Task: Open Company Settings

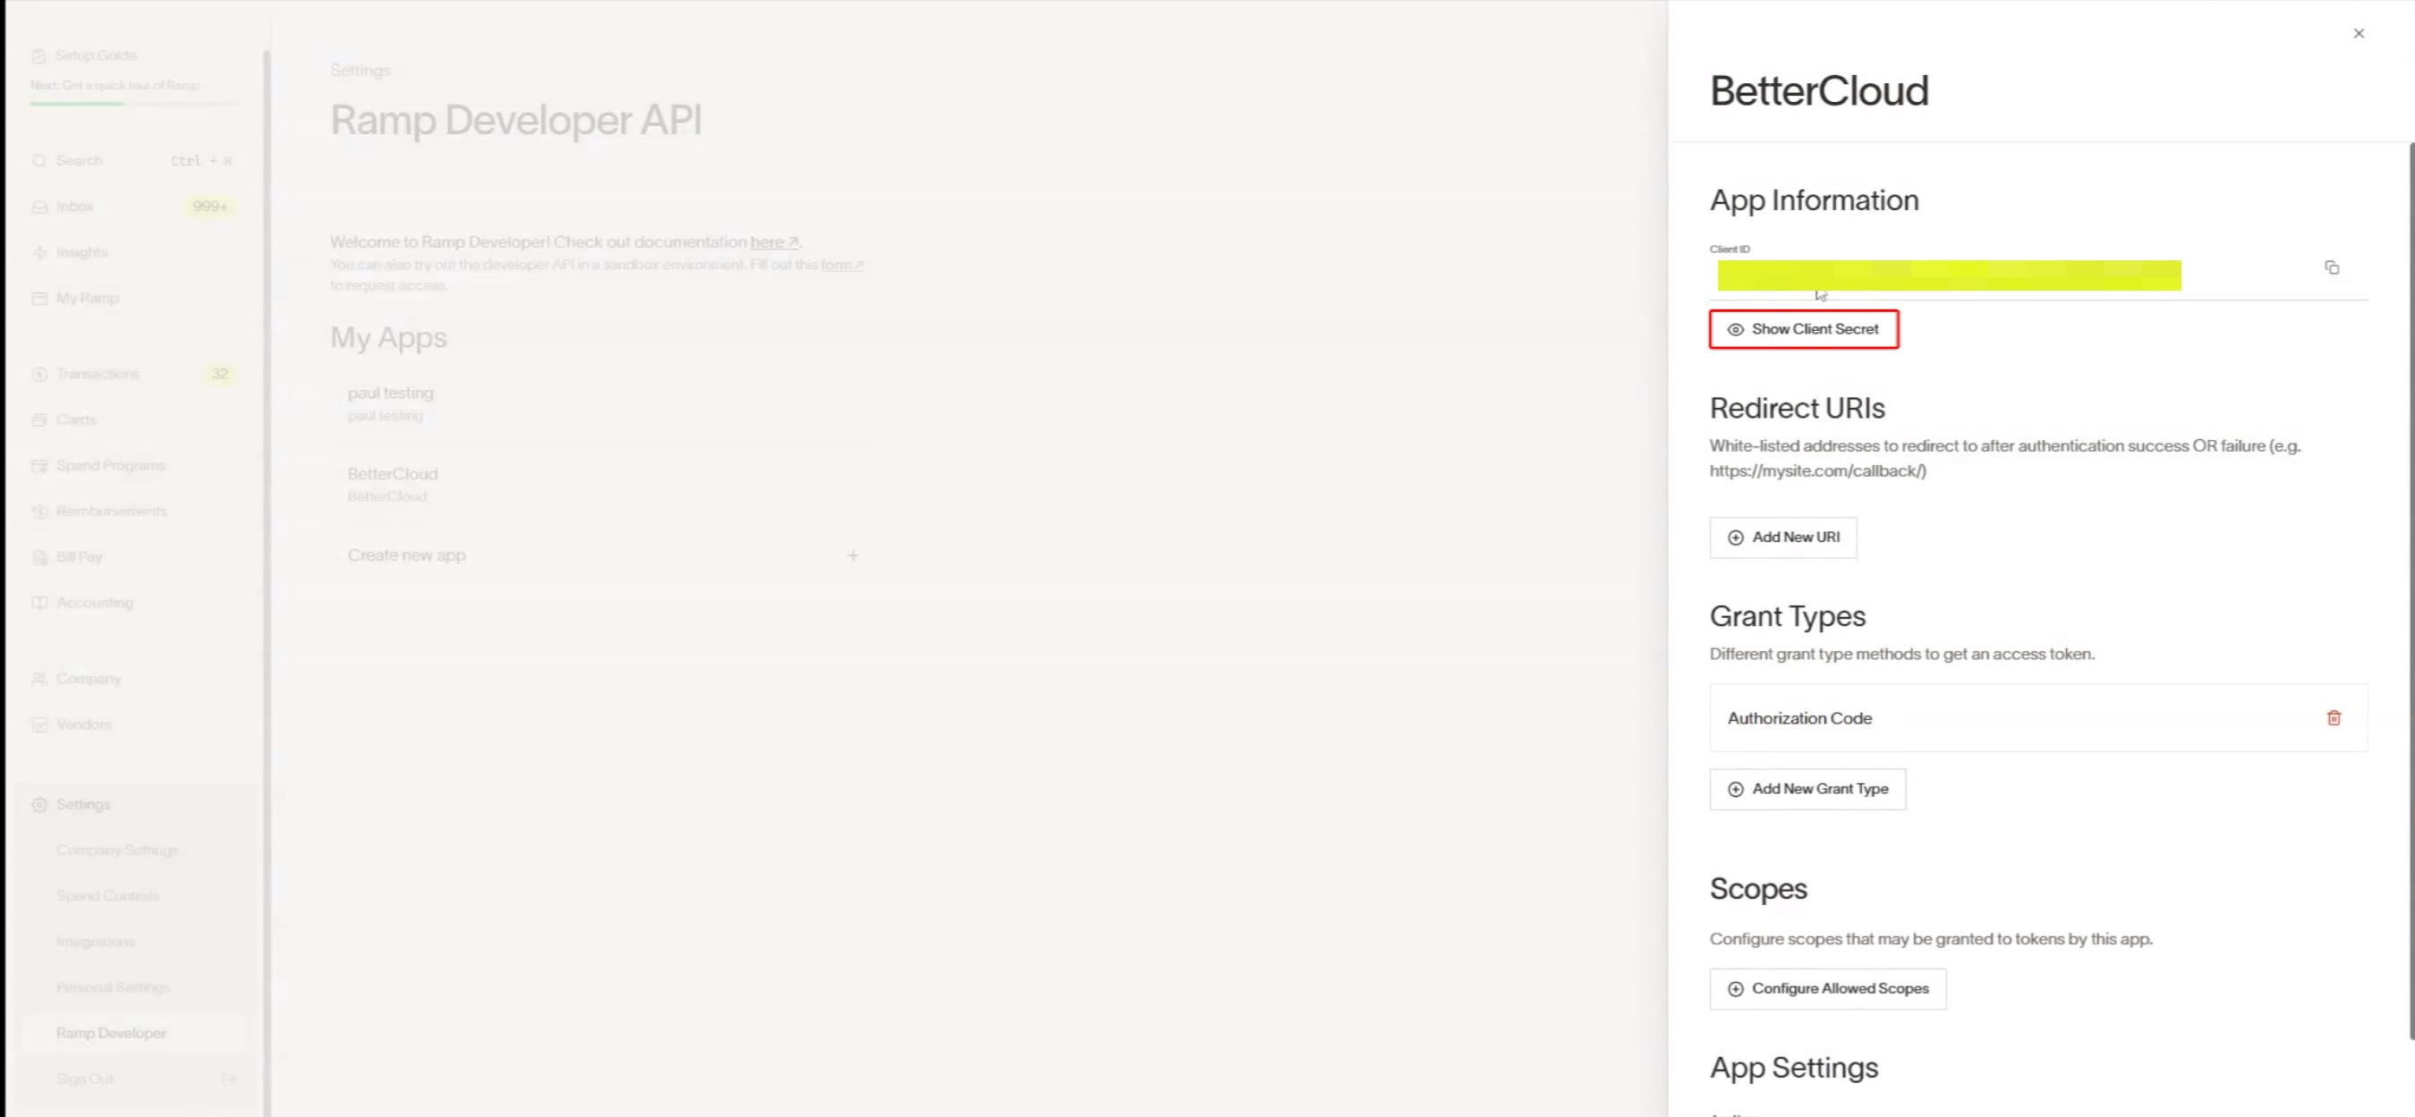Action: 117,850
